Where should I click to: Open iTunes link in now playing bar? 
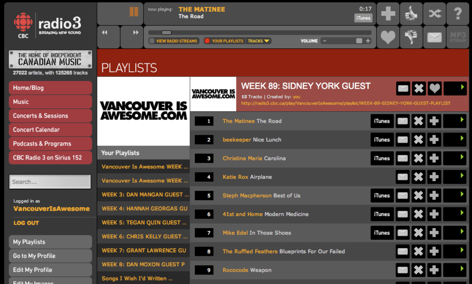click(363, 18)
